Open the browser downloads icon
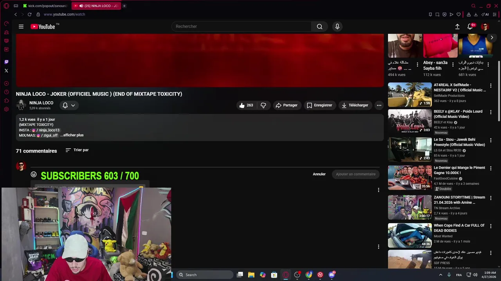Screen dimensions: 501x281 tap(476, 14)
